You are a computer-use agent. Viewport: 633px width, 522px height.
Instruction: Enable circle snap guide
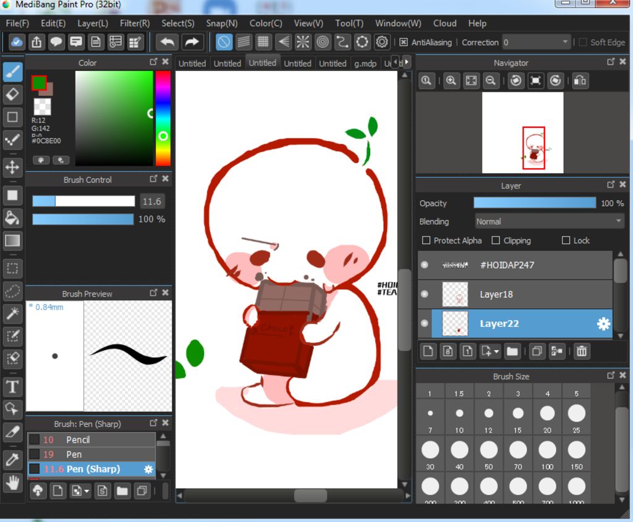[x=323, y=42]
